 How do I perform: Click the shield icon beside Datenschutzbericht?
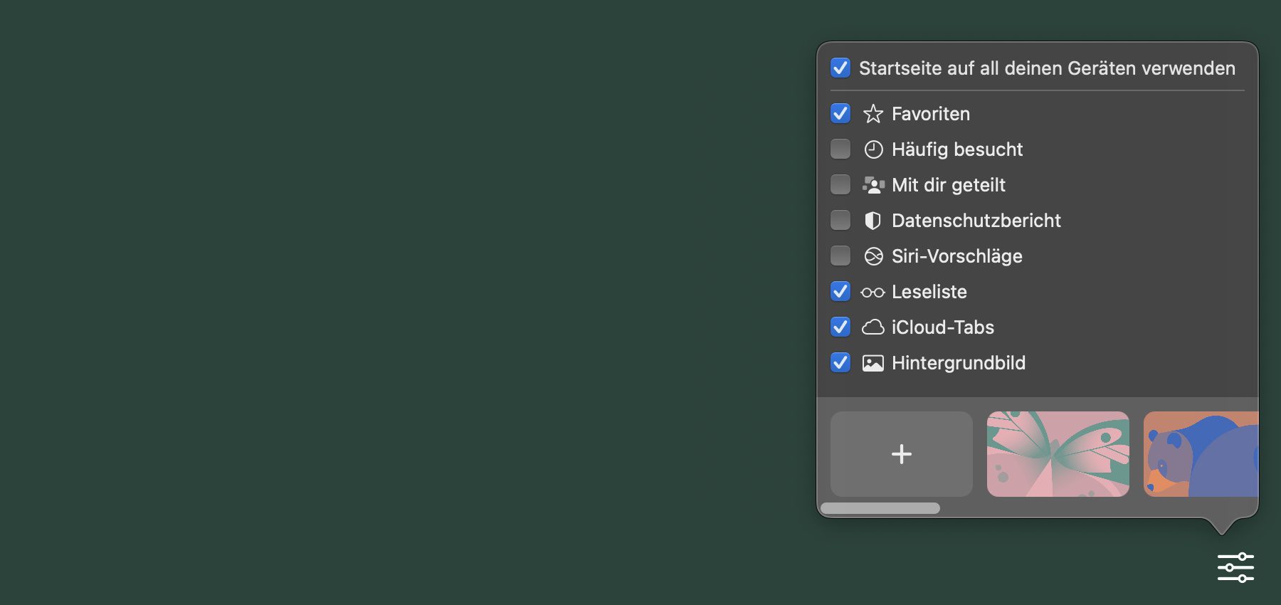[873, 221]
